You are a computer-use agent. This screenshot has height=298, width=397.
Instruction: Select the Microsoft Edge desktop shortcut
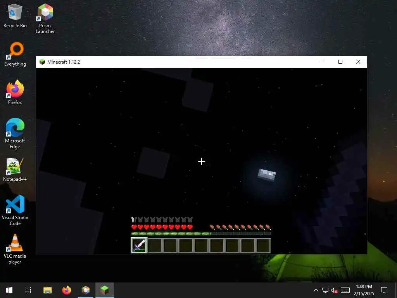point(15,134)
